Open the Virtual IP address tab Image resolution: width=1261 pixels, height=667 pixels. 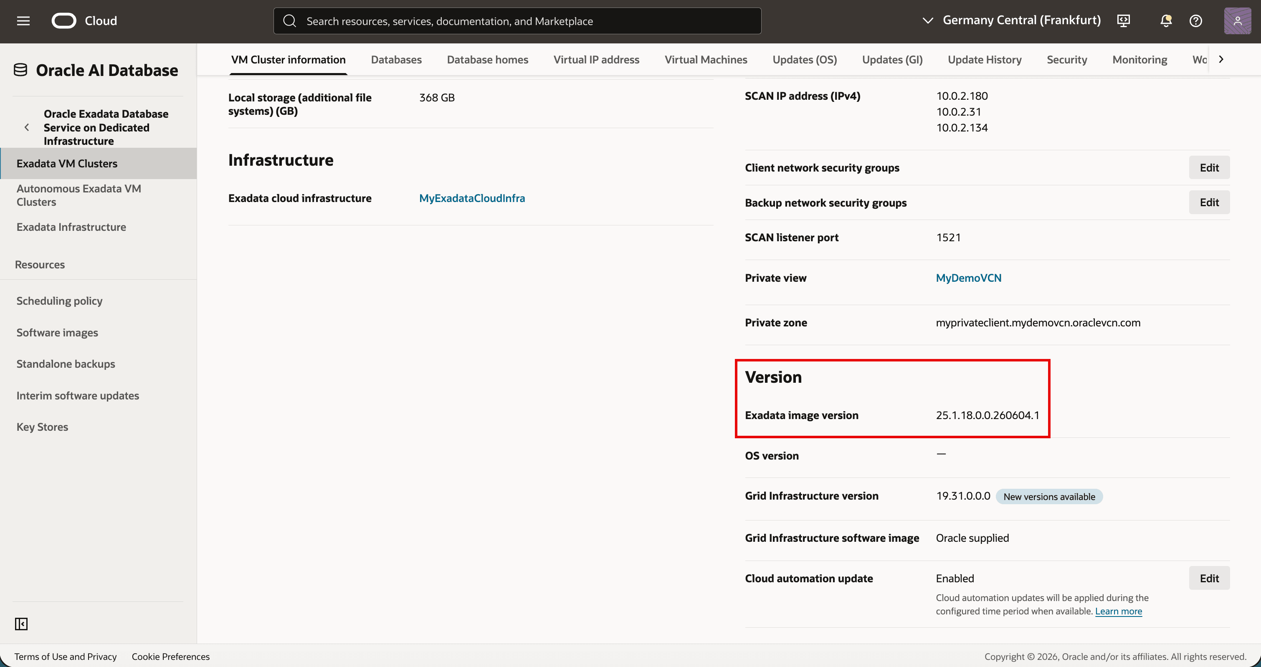click(596, 59)
